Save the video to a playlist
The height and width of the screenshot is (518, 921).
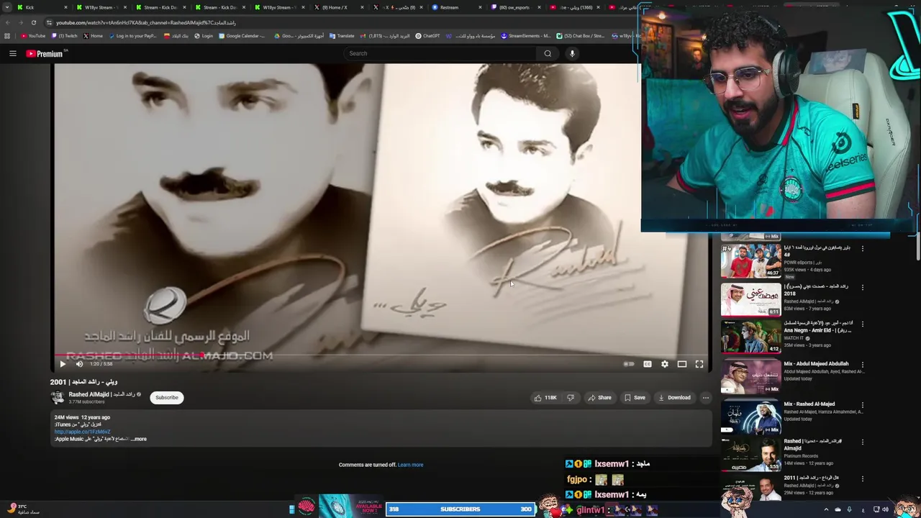635,397
